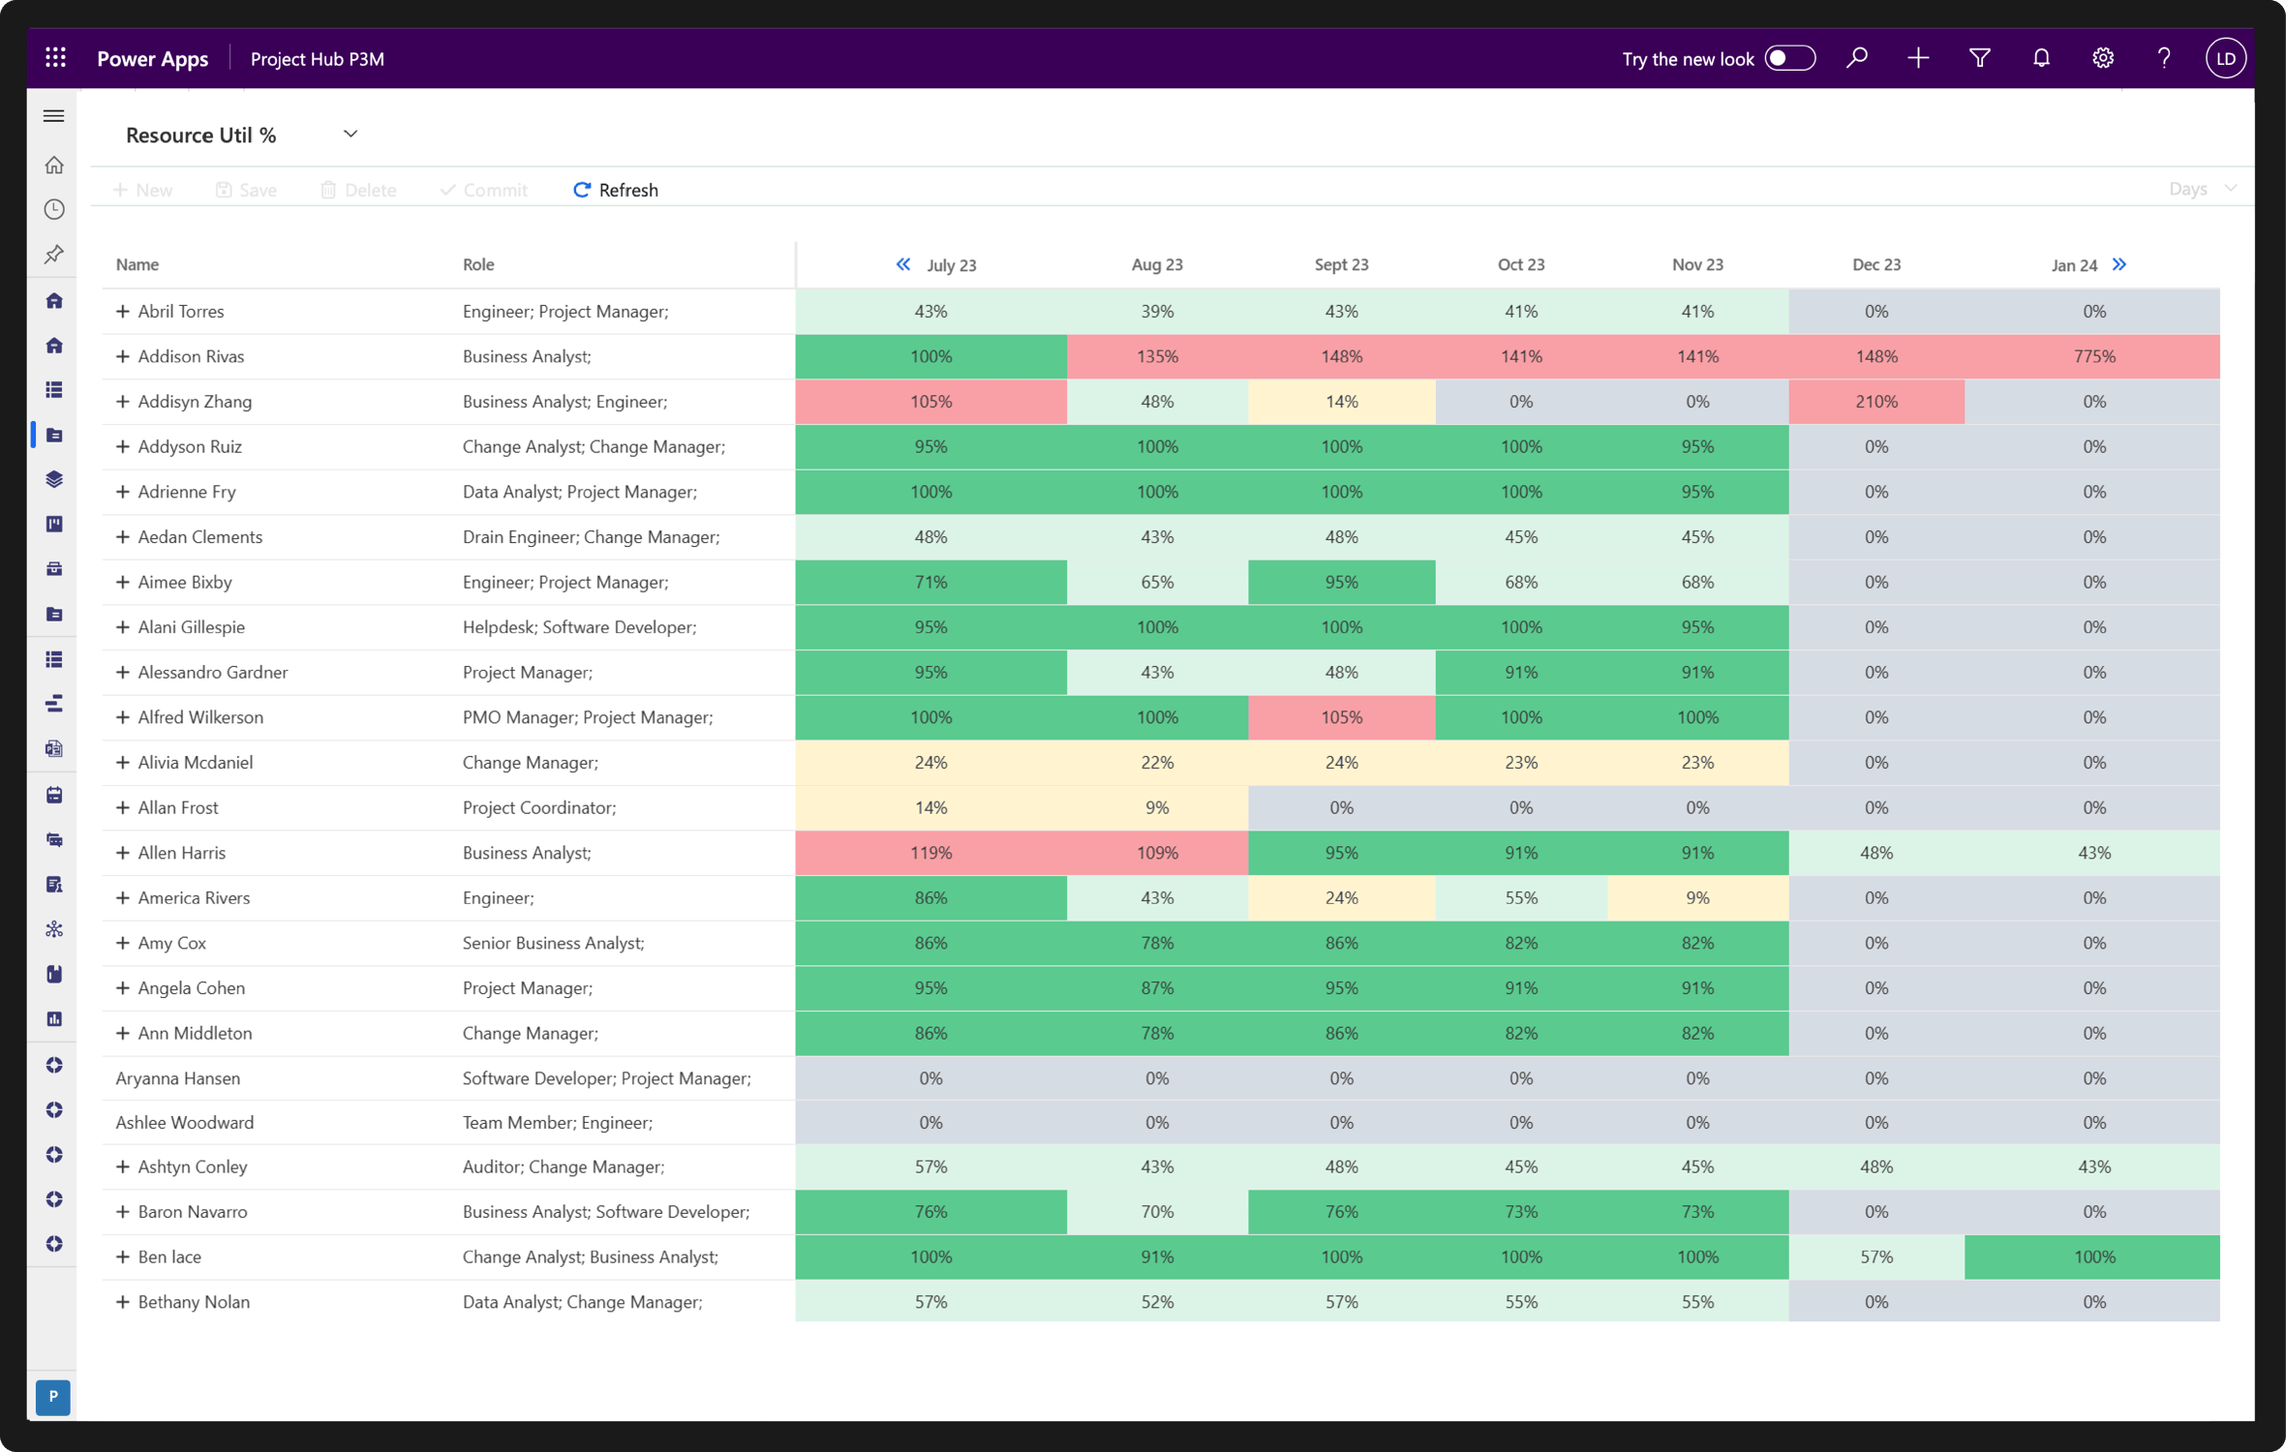
Task: Click the search magnifier icon
Action: tap(1856, 58)
